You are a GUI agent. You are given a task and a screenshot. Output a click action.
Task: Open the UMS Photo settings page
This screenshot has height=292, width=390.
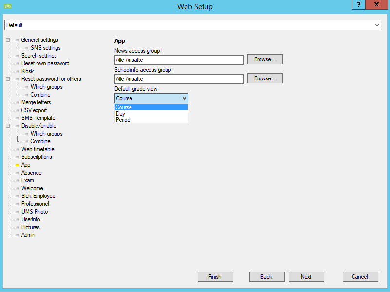(x=34, y=212)
